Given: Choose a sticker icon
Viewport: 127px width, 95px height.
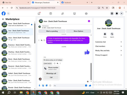Looking at the screenshot, I should 47,86.
